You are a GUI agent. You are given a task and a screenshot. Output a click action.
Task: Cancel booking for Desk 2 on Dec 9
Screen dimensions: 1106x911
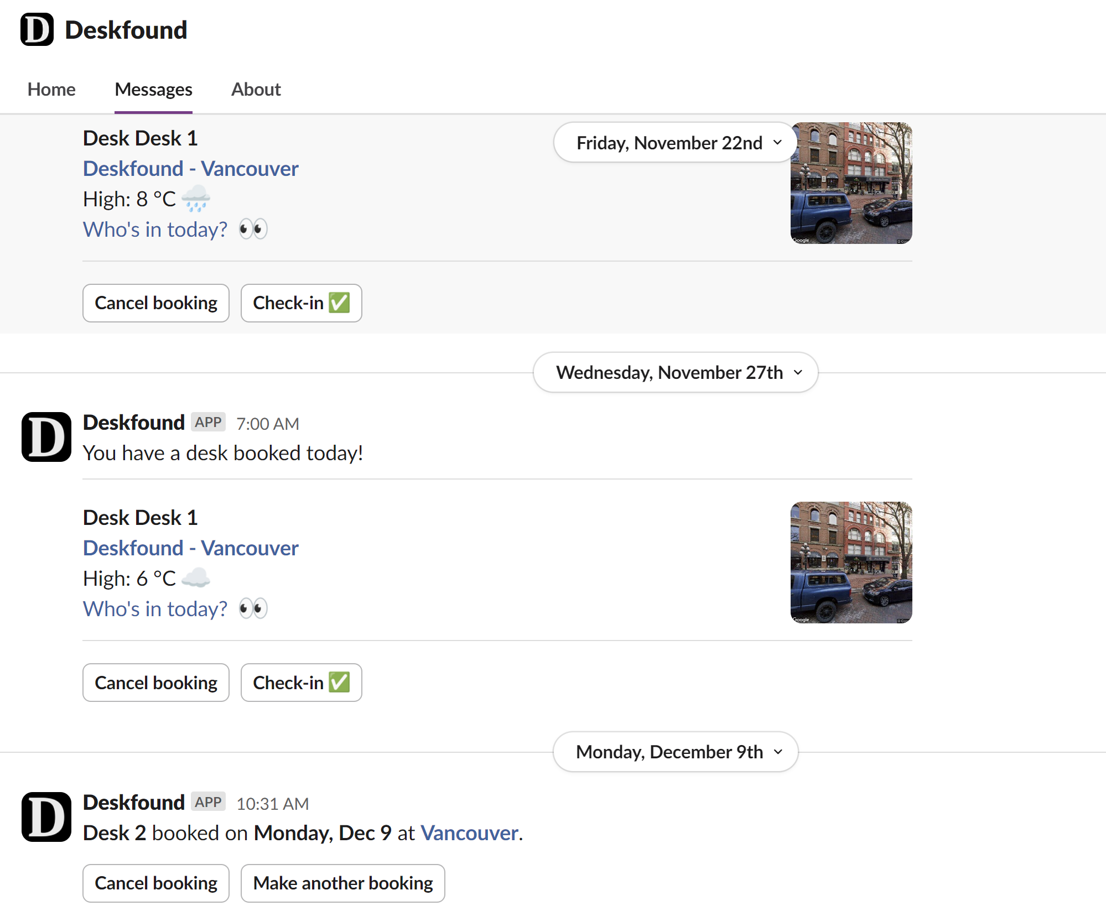point(156,883)
